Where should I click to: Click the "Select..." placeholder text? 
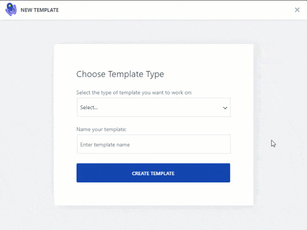(x=89, y=108)
